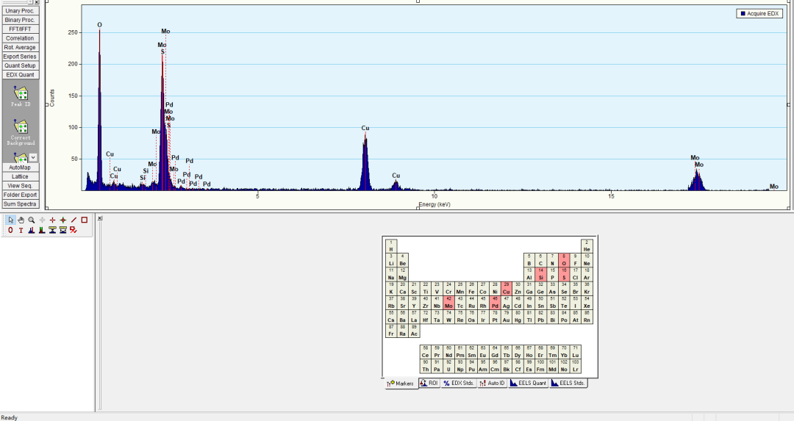Click the green-red spectrum window tool
This screenshot has width=794, height=421.
[42, 230]
